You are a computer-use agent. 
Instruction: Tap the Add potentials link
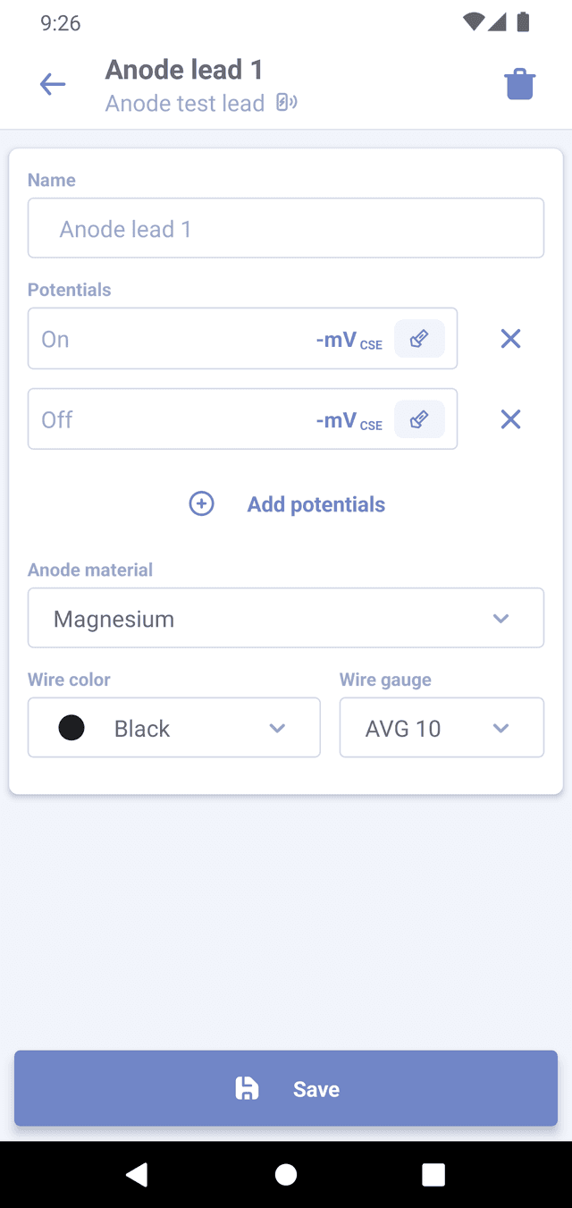click(x=315, y=504)
